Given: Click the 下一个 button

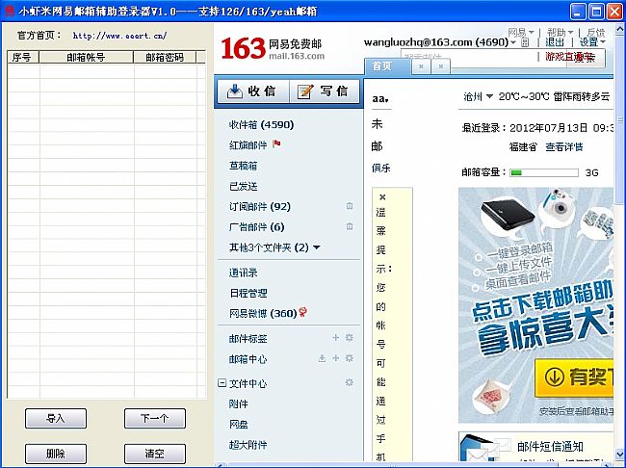Looking at the screenshot, I should 155,419.
